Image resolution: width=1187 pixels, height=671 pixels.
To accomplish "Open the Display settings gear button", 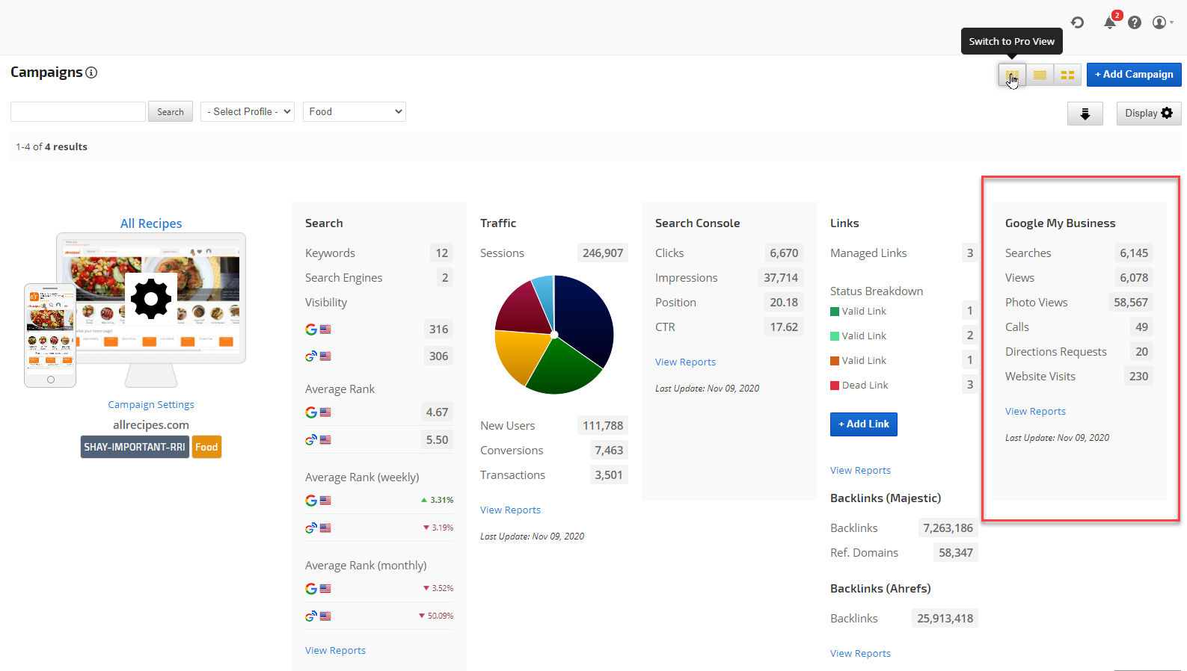I will pyautogui.click(x=1148, y=114).
